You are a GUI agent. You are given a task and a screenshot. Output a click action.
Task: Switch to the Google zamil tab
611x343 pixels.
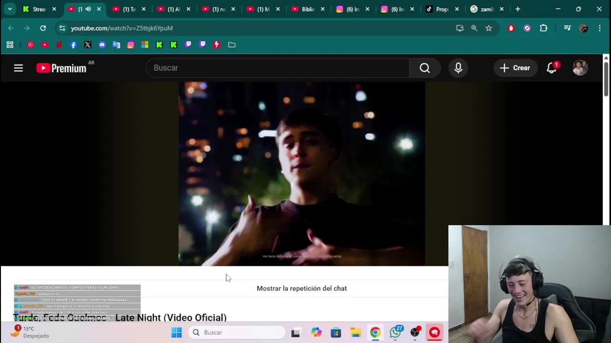pyautogui.click(x=486, y=9)
